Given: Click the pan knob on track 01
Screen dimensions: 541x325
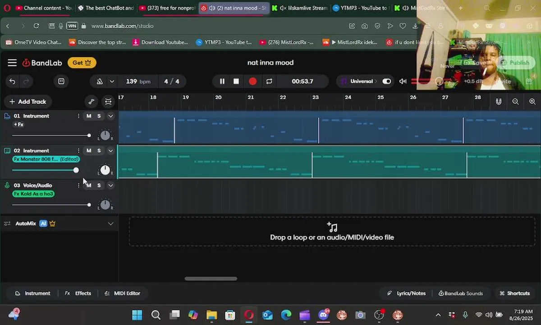Looking at the screenshot, I should point(105,135).
